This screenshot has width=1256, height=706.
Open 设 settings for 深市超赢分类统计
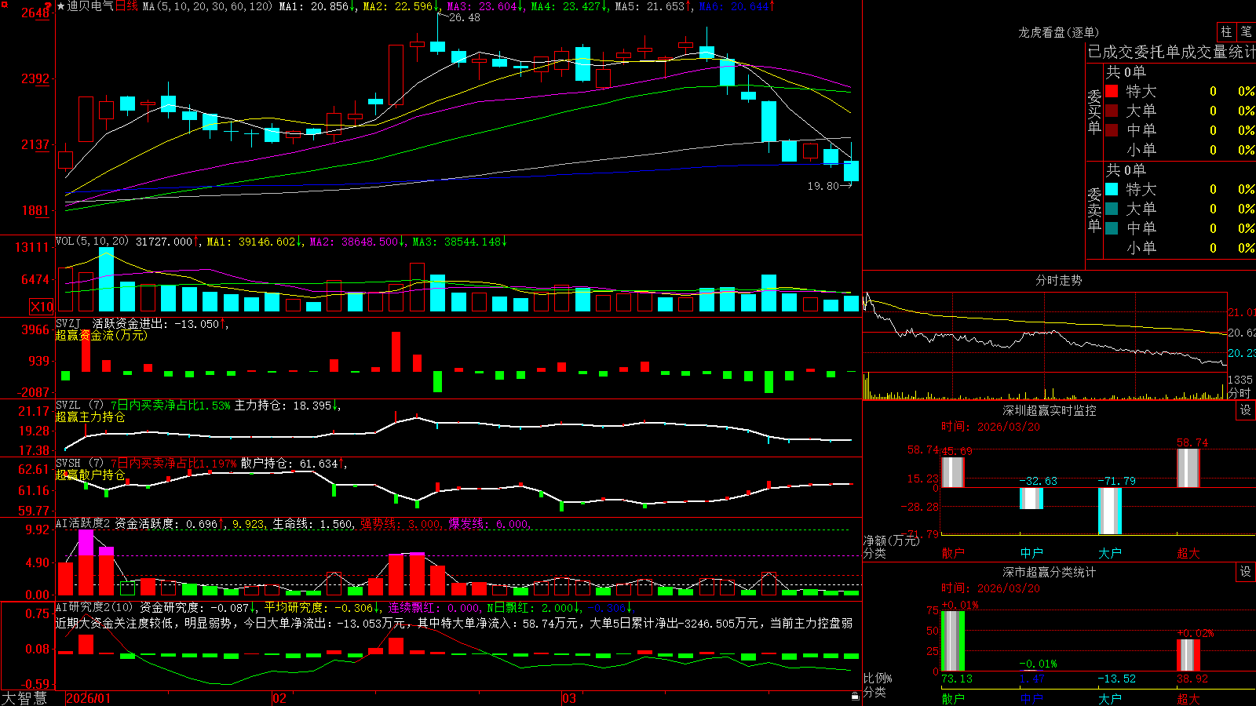1246,572
